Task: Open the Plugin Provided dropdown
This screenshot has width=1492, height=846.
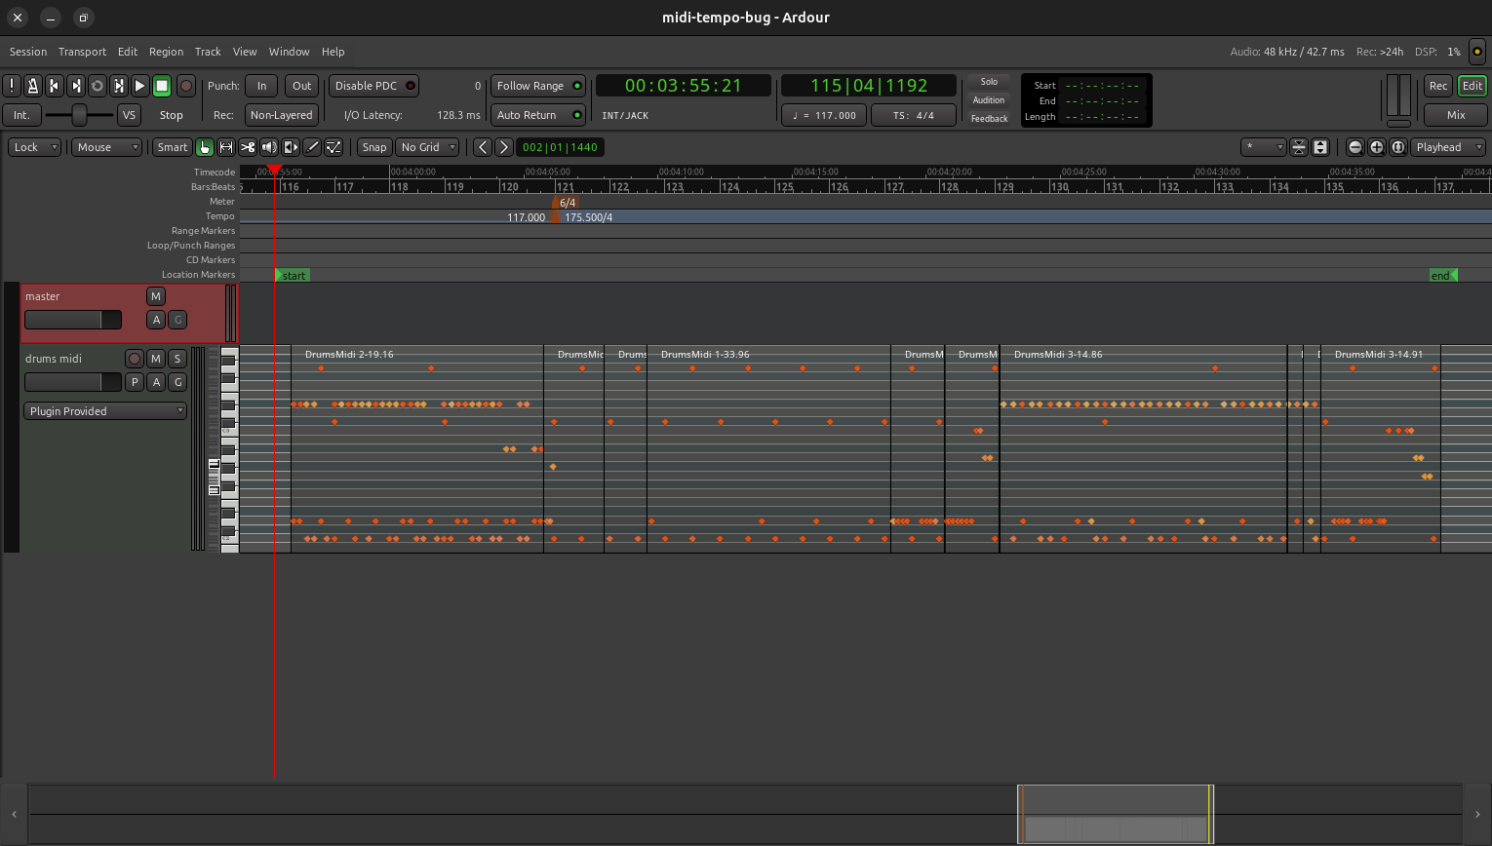Action: click(105, 411)
